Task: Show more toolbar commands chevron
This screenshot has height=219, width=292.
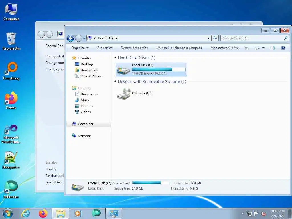Action: [246, 48]
